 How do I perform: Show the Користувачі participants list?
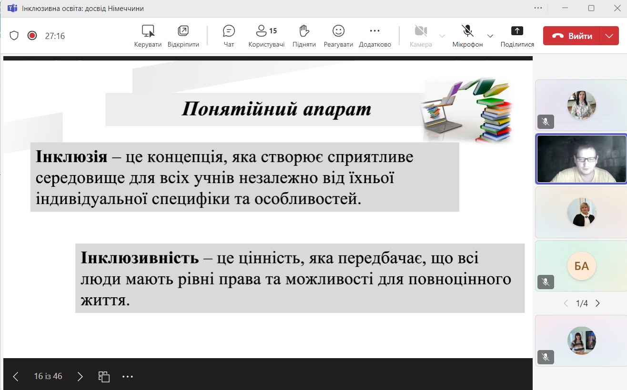[x=266, y=36]
